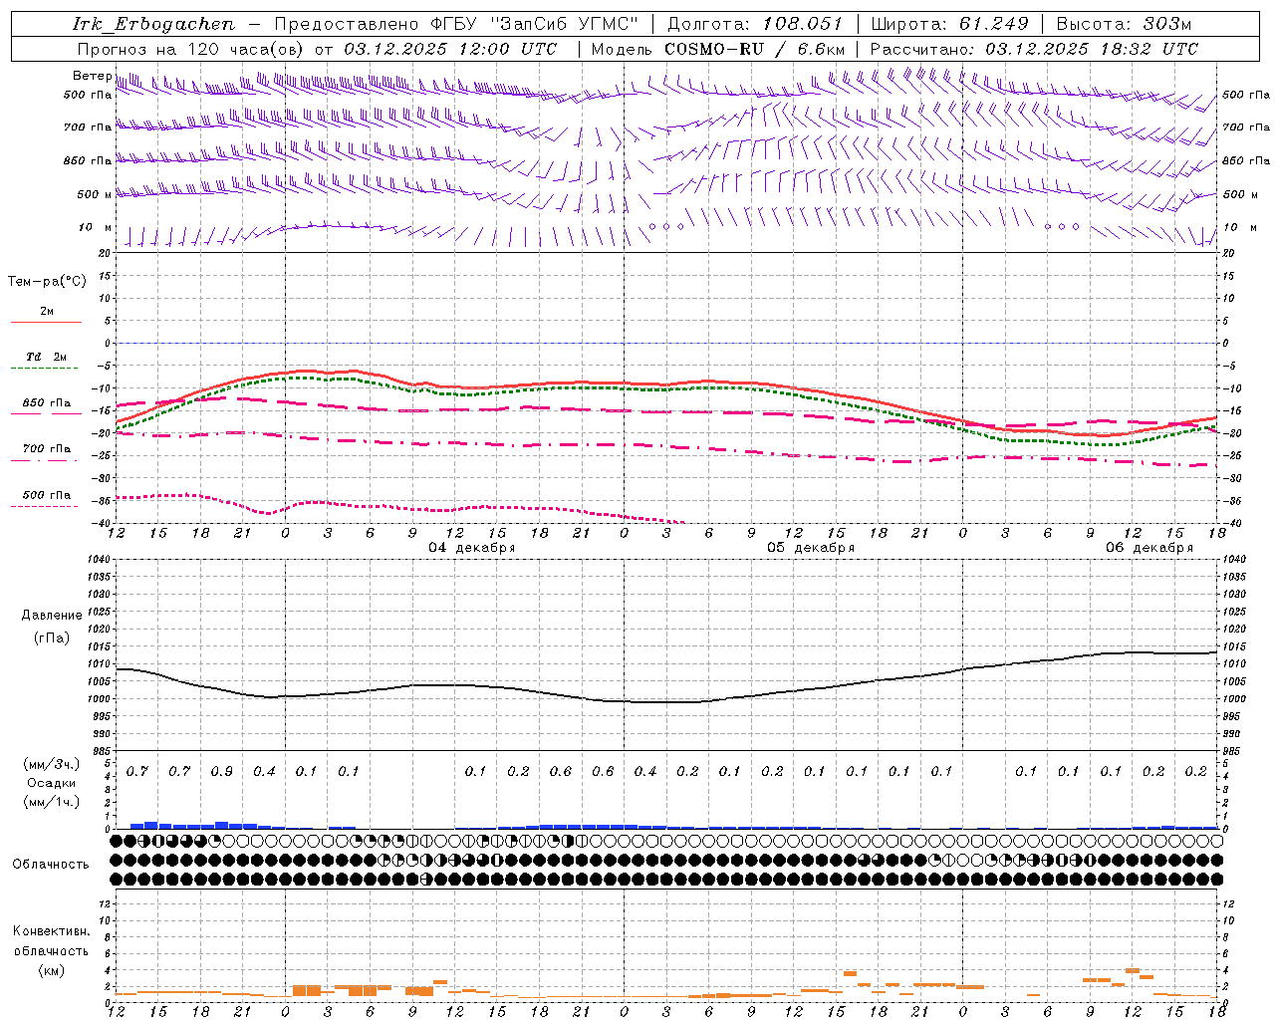Click the line sample under the 2м legend
Viewport: 1275px width, 1020px height.
click(x=46, y=323)
